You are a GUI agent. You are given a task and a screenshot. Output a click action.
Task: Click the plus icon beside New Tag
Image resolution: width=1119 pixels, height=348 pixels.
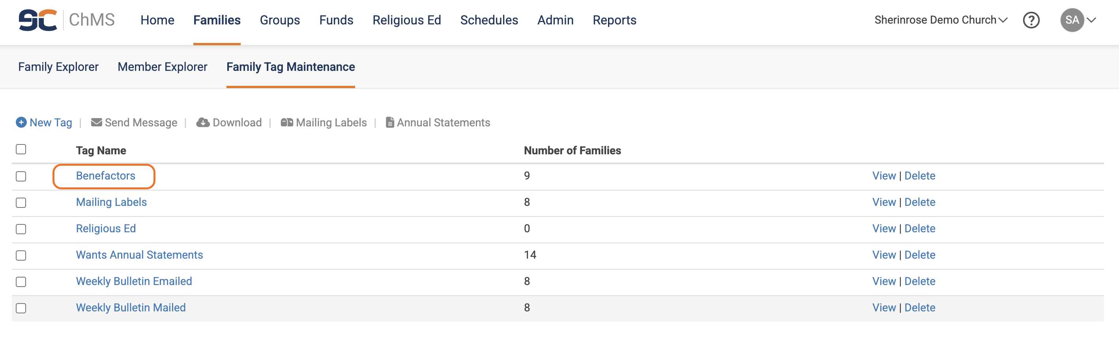21,123
